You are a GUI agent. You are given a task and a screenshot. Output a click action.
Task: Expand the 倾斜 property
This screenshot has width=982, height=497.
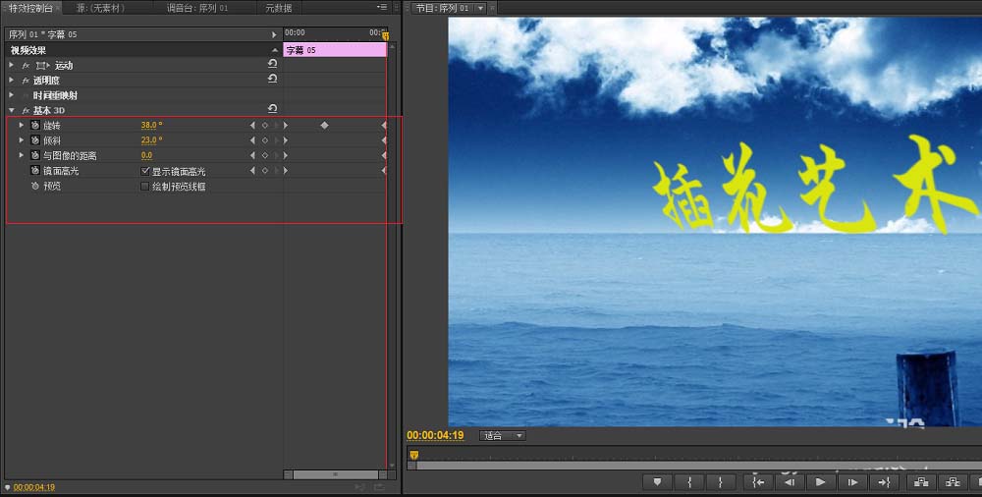[22, 140]
